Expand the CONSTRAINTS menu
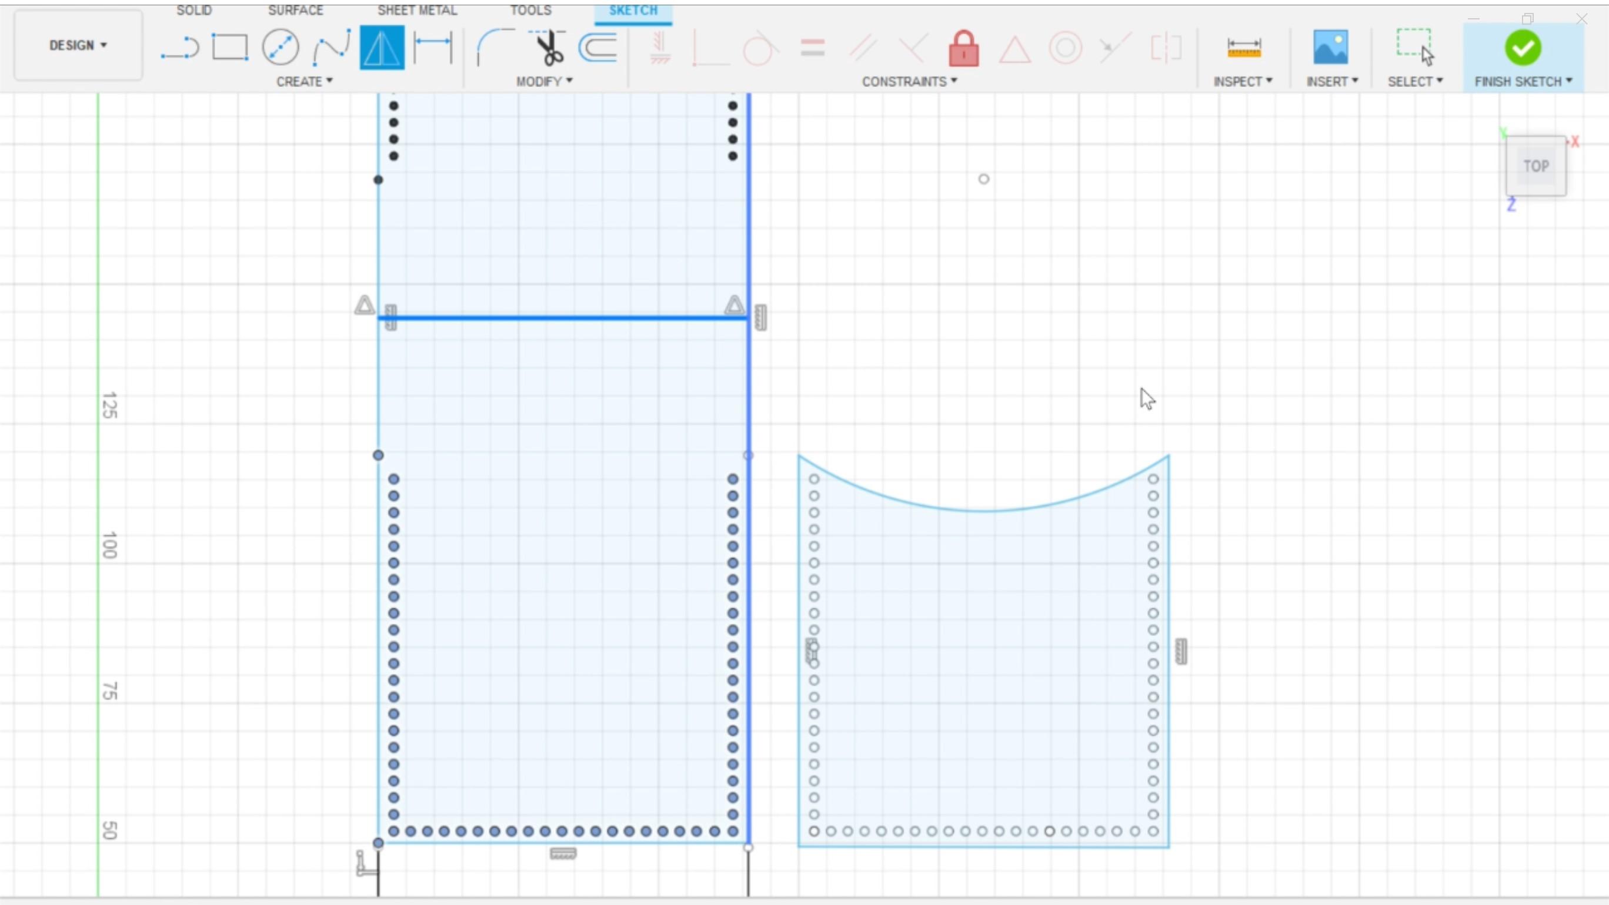Screen dimensions: 1609x905 pyautogui.click(x=909, y=81)
